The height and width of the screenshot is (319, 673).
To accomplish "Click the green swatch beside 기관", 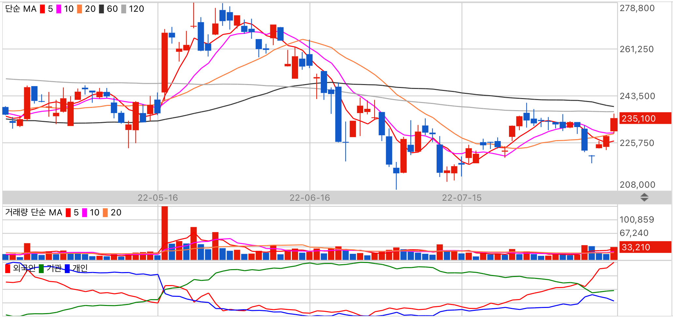I will pyautogui.click(x=41, y=268).
